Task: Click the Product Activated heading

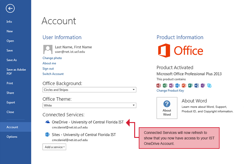Action: point(175,68)
